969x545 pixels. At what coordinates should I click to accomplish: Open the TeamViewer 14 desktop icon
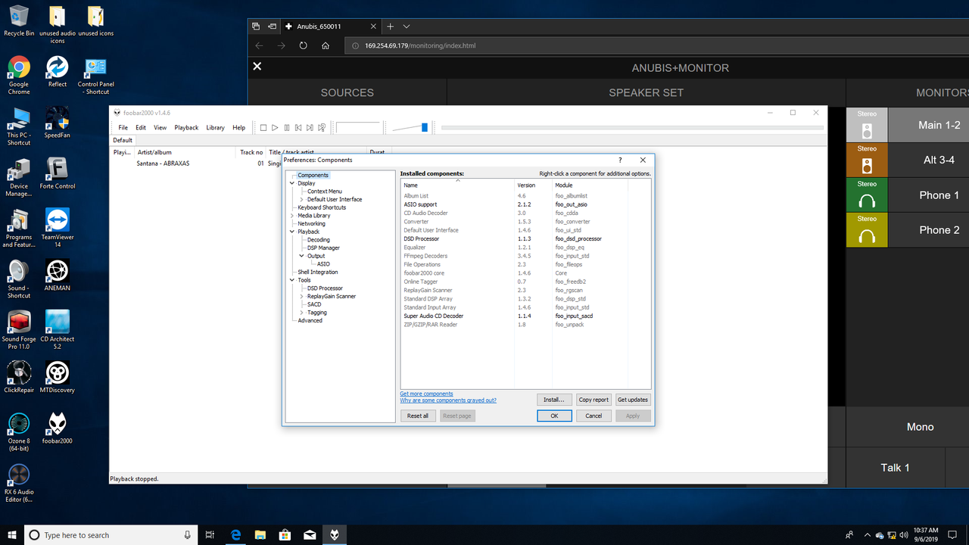[x=58, y=228]
